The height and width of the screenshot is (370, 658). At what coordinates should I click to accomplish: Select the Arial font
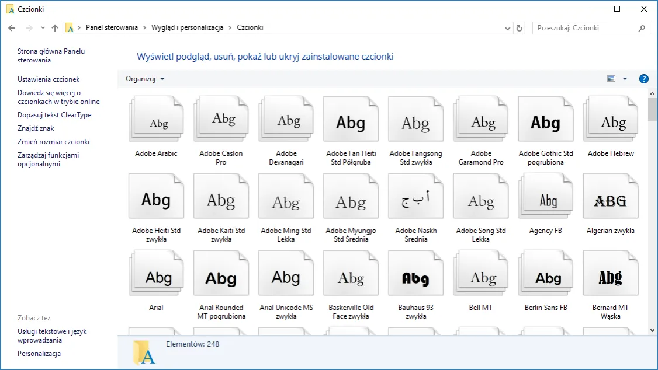pyautogui.click(x=156, y=273)
